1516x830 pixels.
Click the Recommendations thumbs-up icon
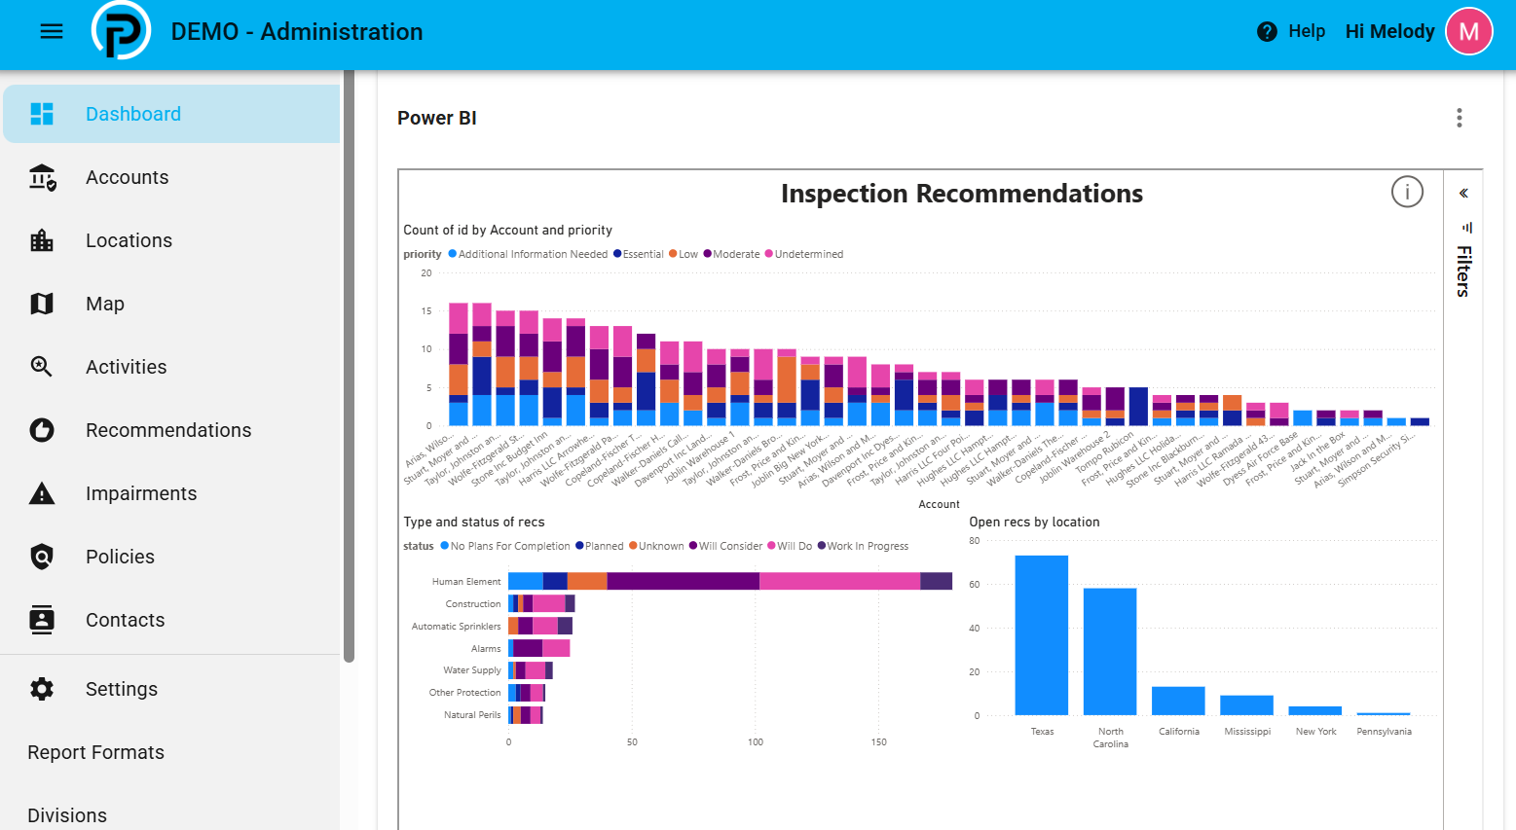coord(42,430)
